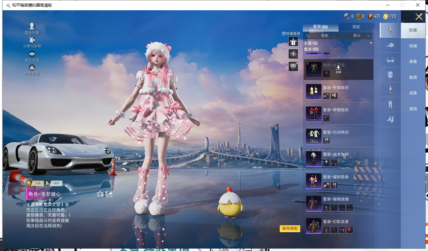The image size is (428, 251).
Task: Toggle 展示设置 eye display settings
Action: coord(32,54)
